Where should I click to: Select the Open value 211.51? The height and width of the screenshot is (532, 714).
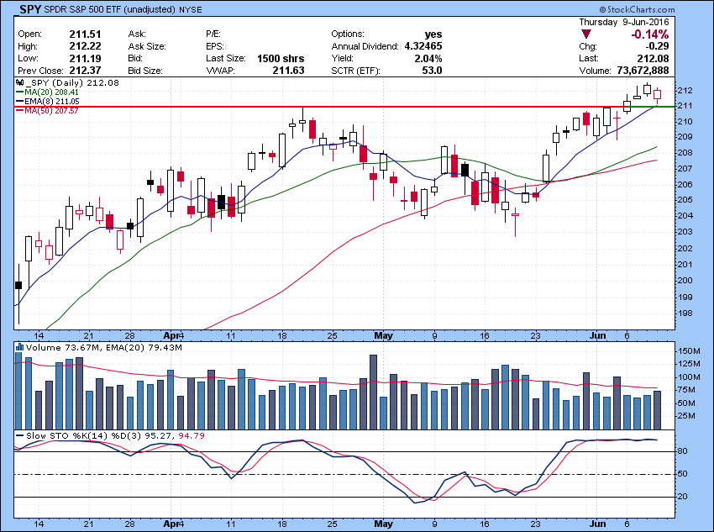[85, 34]
